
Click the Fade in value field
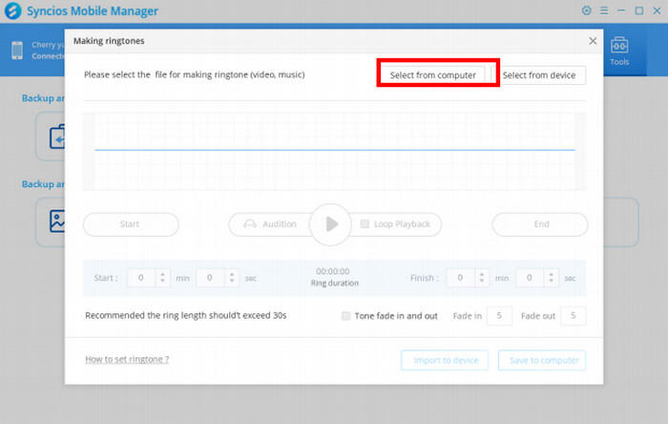pos(499,316)
